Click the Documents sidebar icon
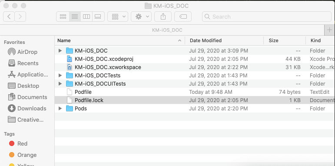This screenshot has width=335, height=166. [x=12, y=97]
